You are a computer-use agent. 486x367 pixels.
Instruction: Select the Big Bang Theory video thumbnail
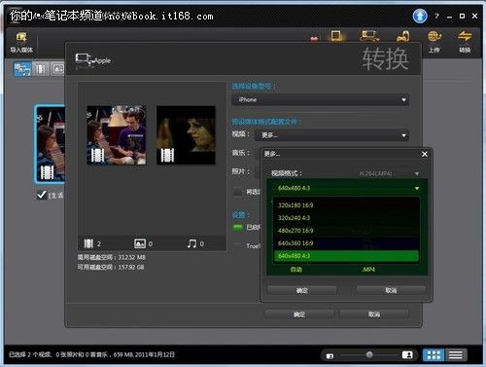(x=117, y=135)
